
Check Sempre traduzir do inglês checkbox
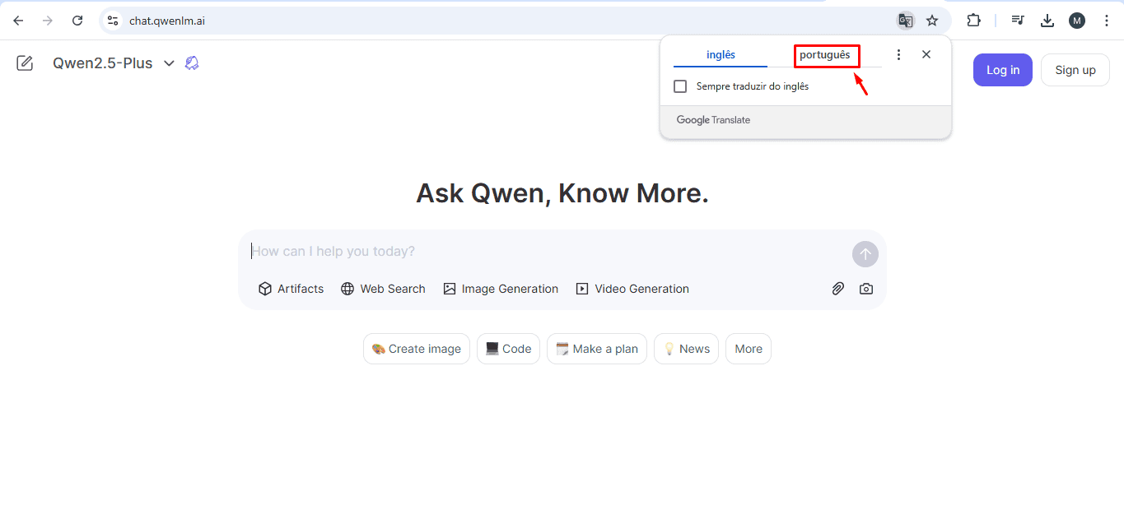click(680, 86)
